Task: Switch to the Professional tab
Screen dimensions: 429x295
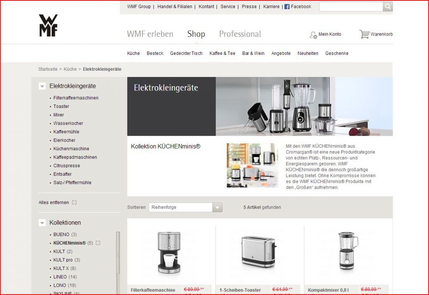Action: pos(240,34)
